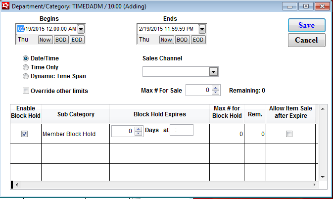Screen dimensions: 333x199
Task: Click the application icon in title bar
Action: point(5,6)
